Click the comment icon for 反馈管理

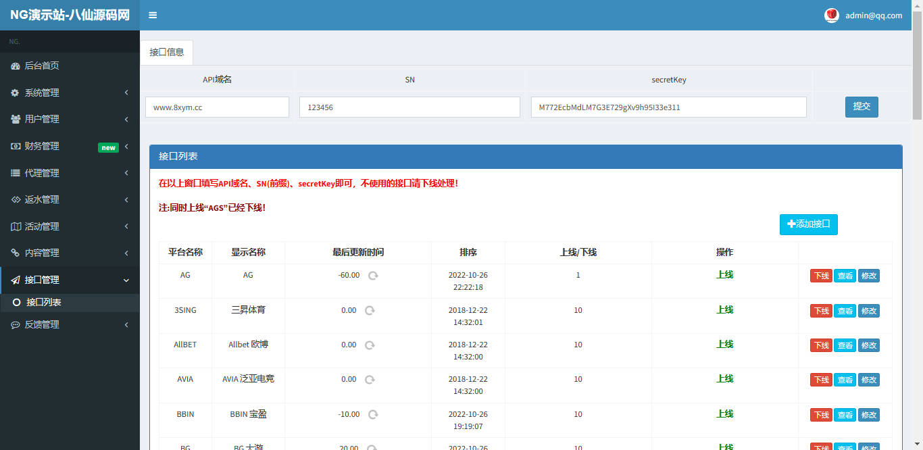pos(15,324)
